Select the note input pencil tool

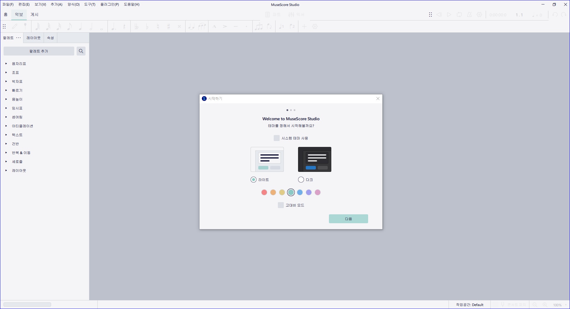click(x=15, y=26)
